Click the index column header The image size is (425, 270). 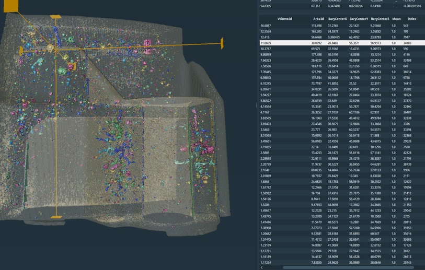(411, 18)
